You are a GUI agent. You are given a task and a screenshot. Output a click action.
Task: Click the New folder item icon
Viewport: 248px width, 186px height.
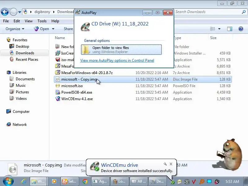(x=58, y=46)
